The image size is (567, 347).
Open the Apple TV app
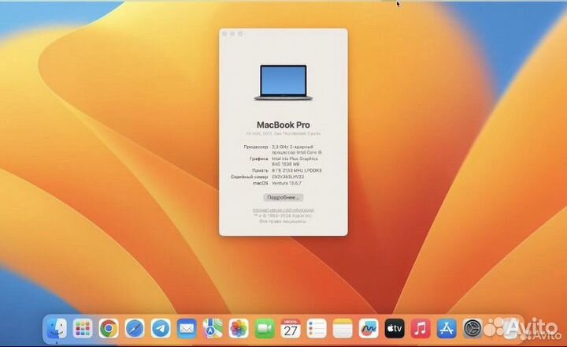395,329
